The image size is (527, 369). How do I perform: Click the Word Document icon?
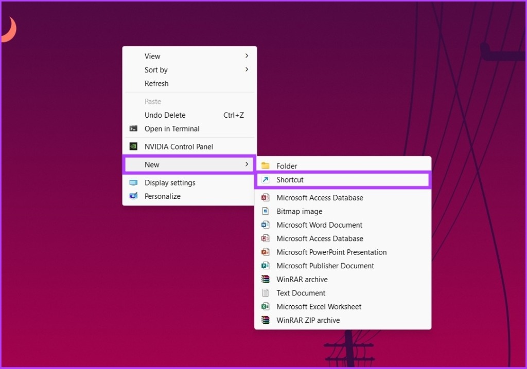pos(266,225)
